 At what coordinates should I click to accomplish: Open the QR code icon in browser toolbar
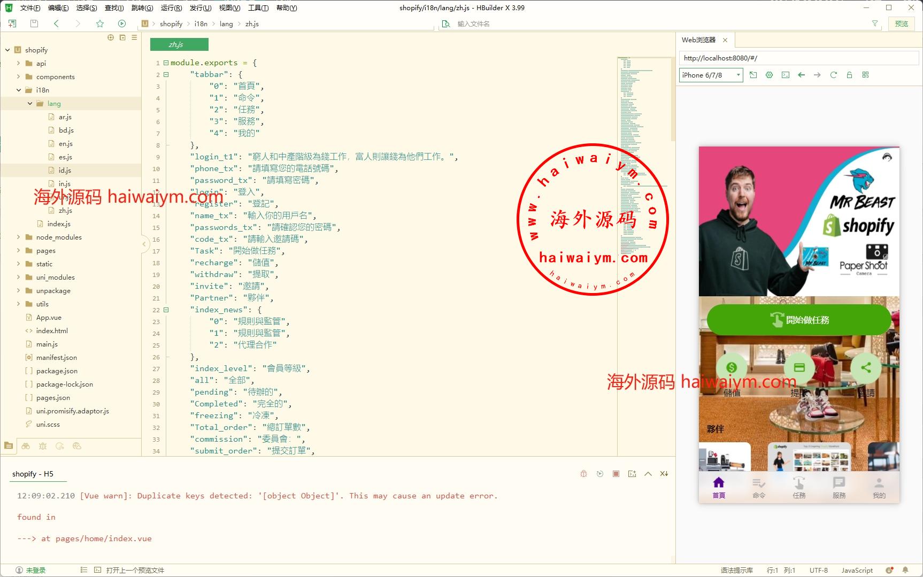click(865, 75)
